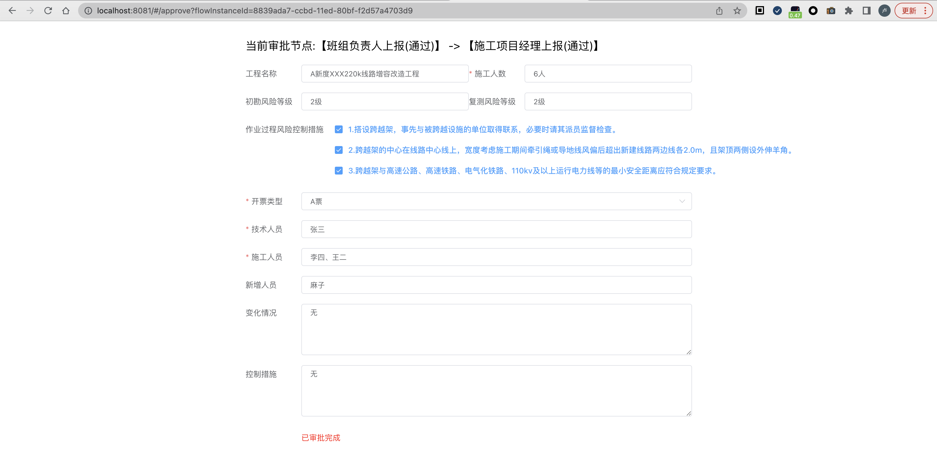Viewport: 937px width, 470px height.
Task: Toggle the browser side panel
Action: [x=866, y=11]
